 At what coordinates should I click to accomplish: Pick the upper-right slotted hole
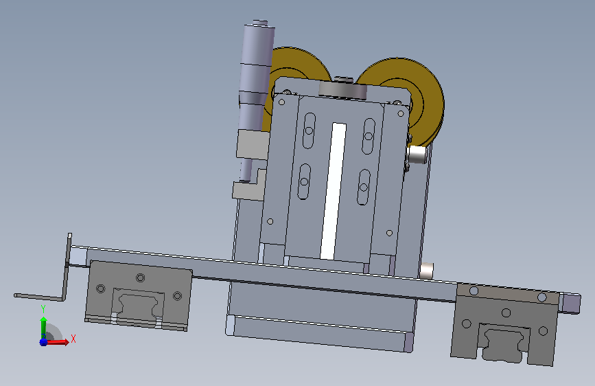(369, 136)
